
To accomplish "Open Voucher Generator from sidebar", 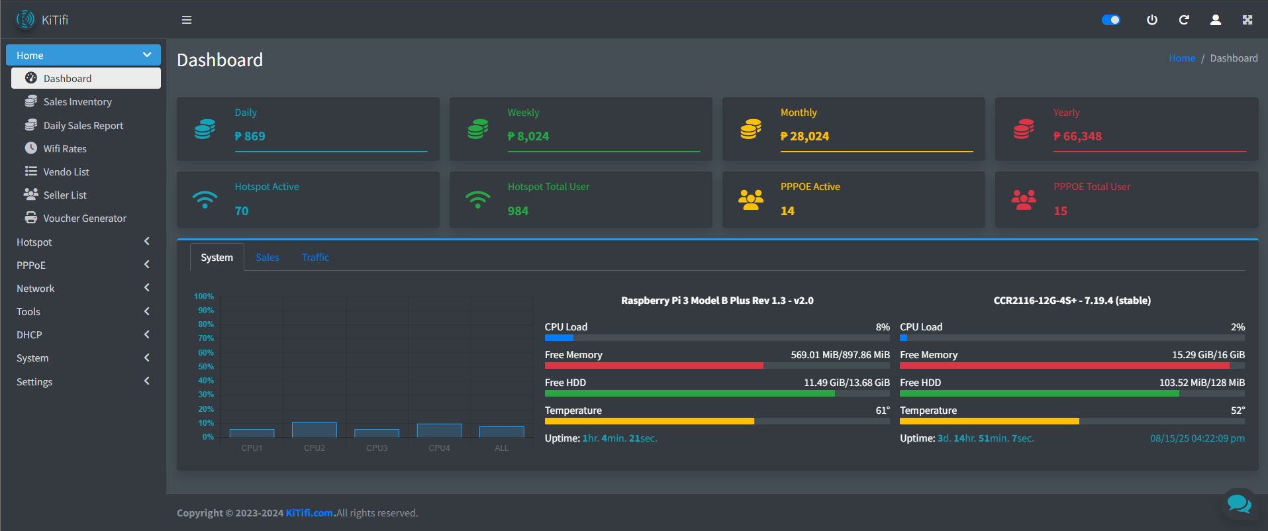I will coord(84,218).
